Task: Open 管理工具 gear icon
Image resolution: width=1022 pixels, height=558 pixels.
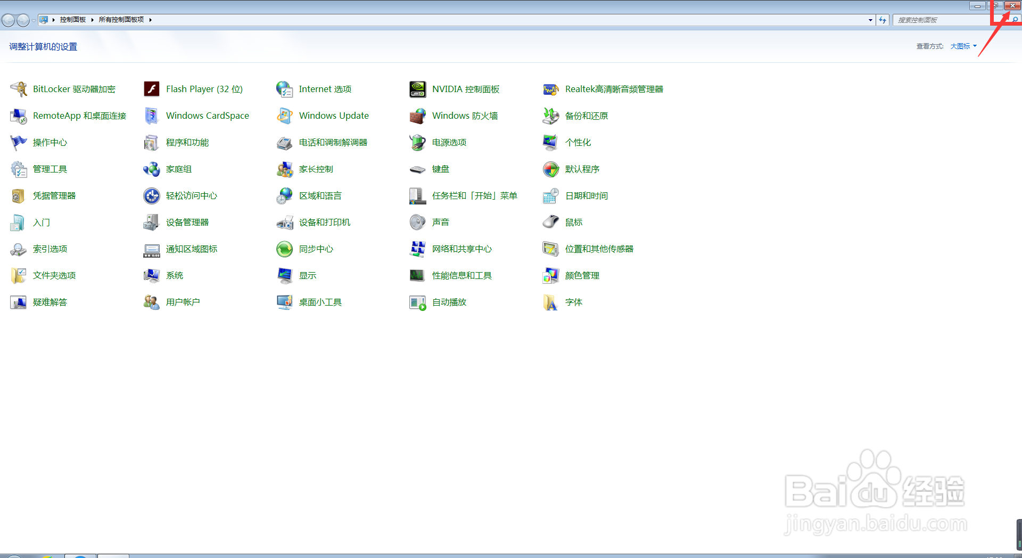Action: [x=19, y=169]
